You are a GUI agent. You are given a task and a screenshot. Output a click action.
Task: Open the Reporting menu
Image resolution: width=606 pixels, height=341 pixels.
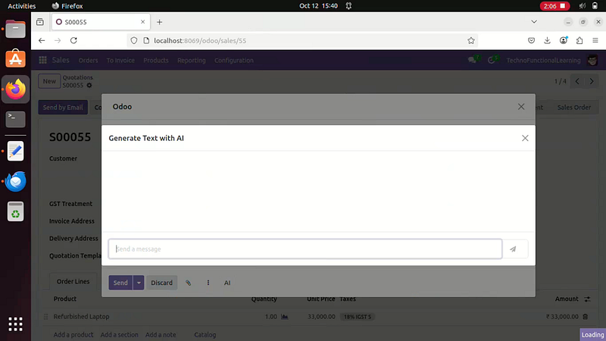[191, 61]
